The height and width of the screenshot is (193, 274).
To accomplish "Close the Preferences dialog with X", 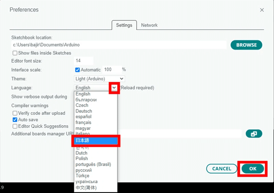I will (262, 10).
